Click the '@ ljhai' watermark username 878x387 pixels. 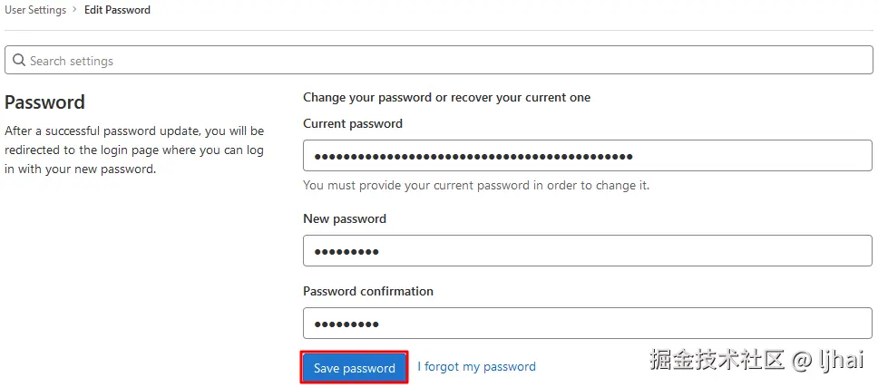click(x=827, y=360)
